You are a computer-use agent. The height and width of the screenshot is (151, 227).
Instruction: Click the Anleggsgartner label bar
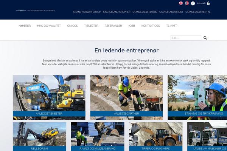tap(126, 114)
